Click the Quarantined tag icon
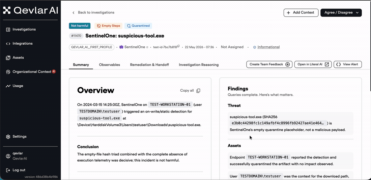371x180 pixels. pos(129,26)
